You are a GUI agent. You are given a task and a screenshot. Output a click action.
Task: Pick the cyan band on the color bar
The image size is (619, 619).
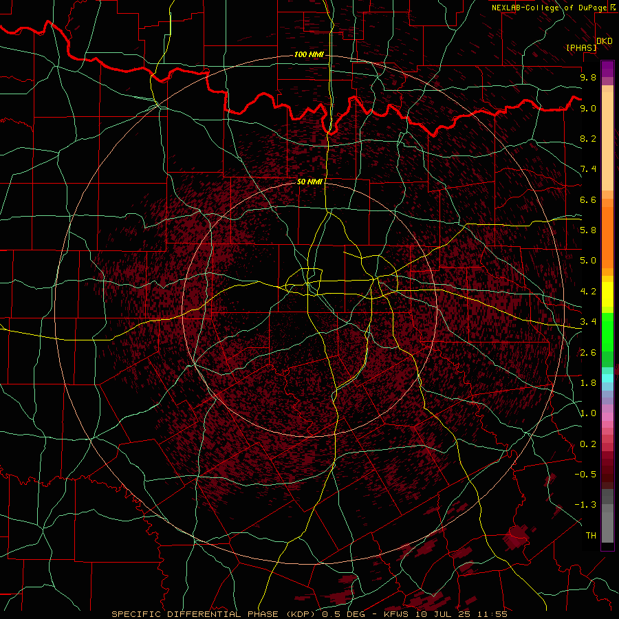pyautogui.click(x=607, y=378)
